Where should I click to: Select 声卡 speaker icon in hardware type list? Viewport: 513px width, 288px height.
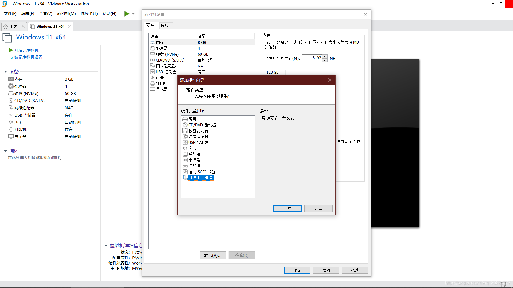click(185, 148)
